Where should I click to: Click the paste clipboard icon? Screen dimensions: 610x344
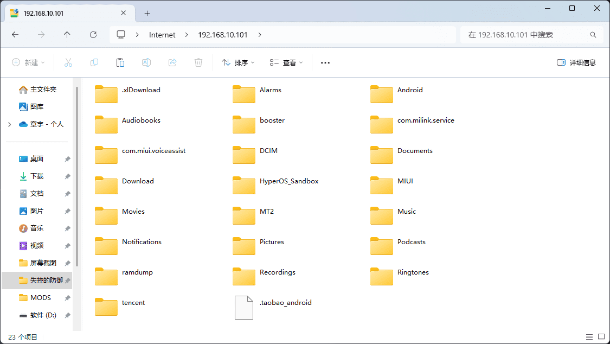click(120, 62)
